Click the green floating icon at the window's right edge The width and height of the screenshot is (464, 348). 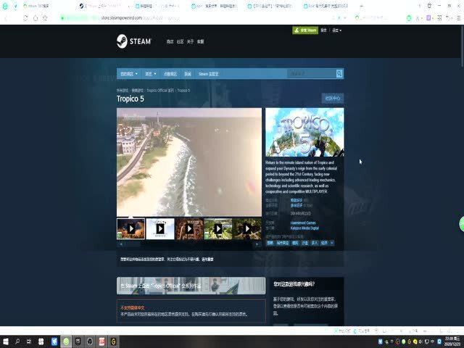[x=462, y=224]
